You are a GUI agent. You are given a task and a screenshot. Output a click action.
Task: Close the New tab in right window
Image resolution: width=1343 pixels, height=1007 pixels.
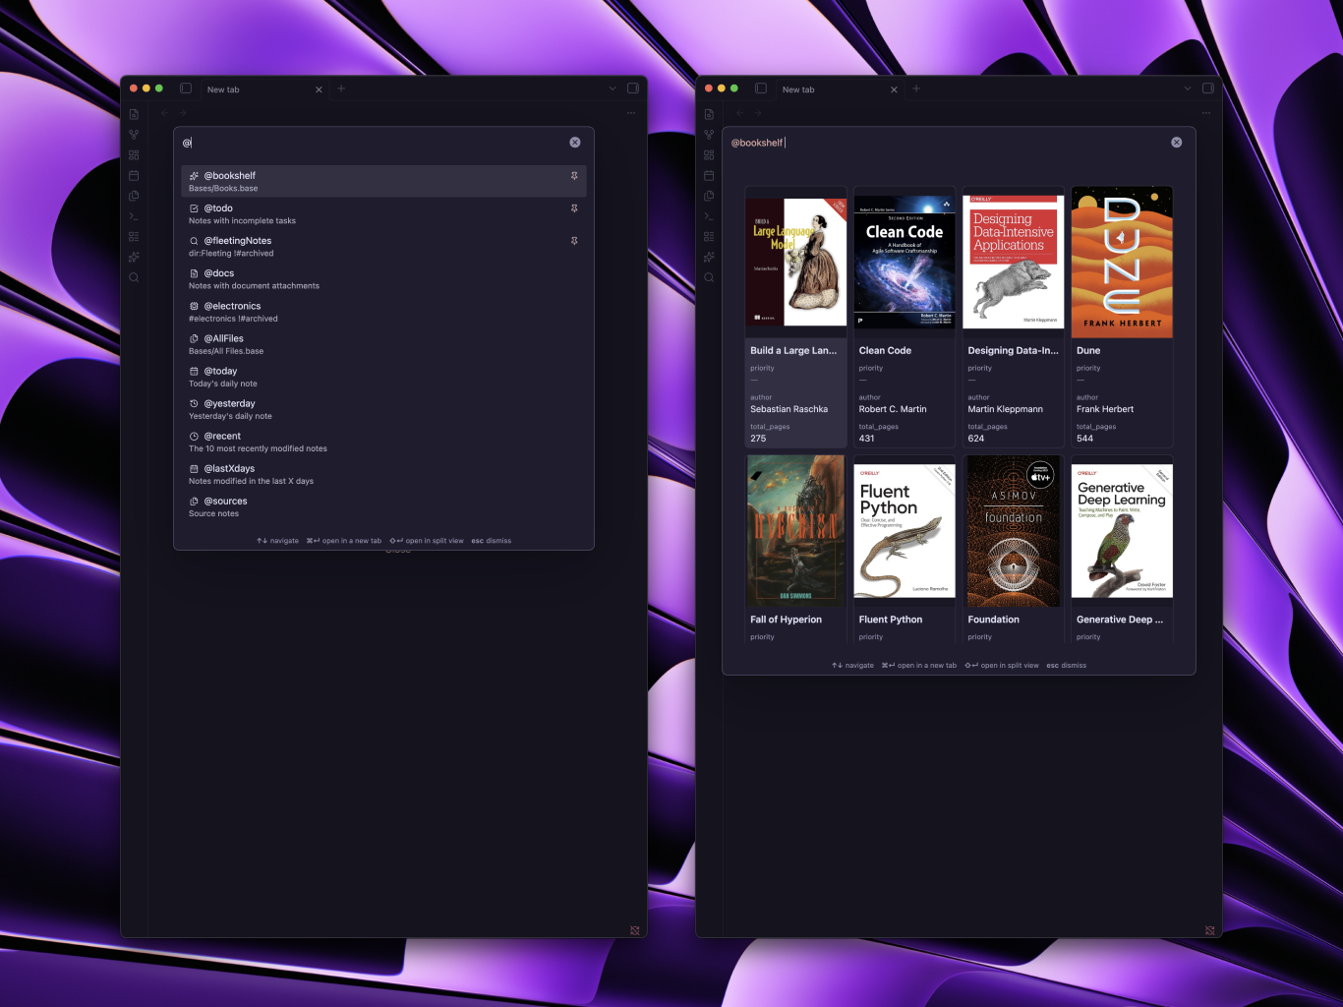coord(894,89)
